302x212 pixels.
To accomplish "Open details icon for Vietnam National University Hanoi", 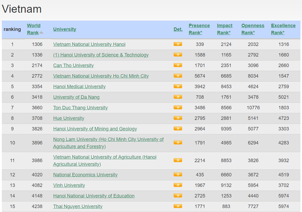I will 177,44.
